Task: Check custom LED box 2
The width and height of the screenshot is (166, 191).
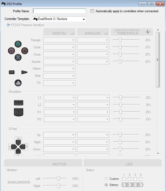Action: coord(129,179)
